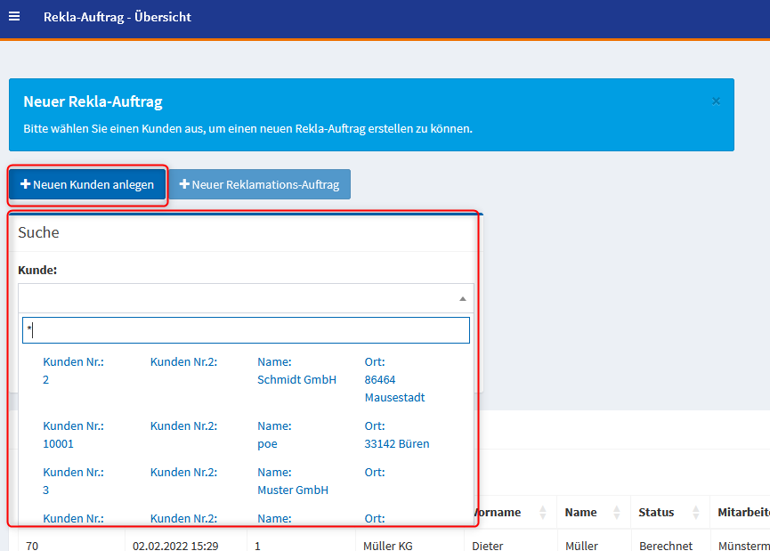The height and width of the screenshot is (551, 770).
Task: Click the Ort 86464 Mausestadt entry
Action: 394,388
